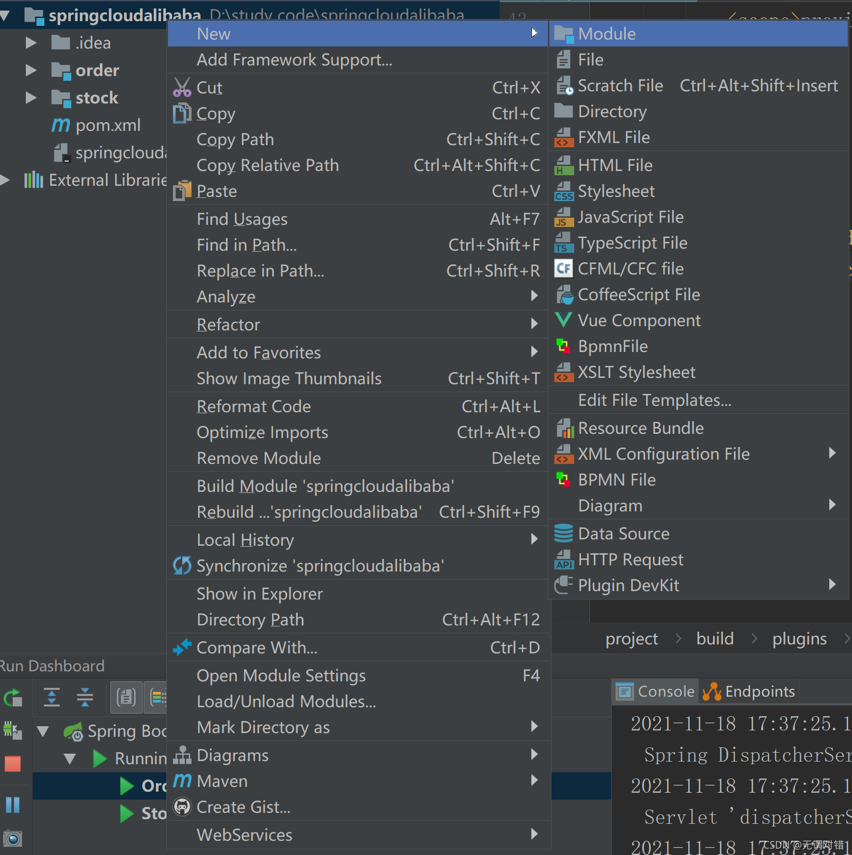Expand the order module folder

[31, 70]
